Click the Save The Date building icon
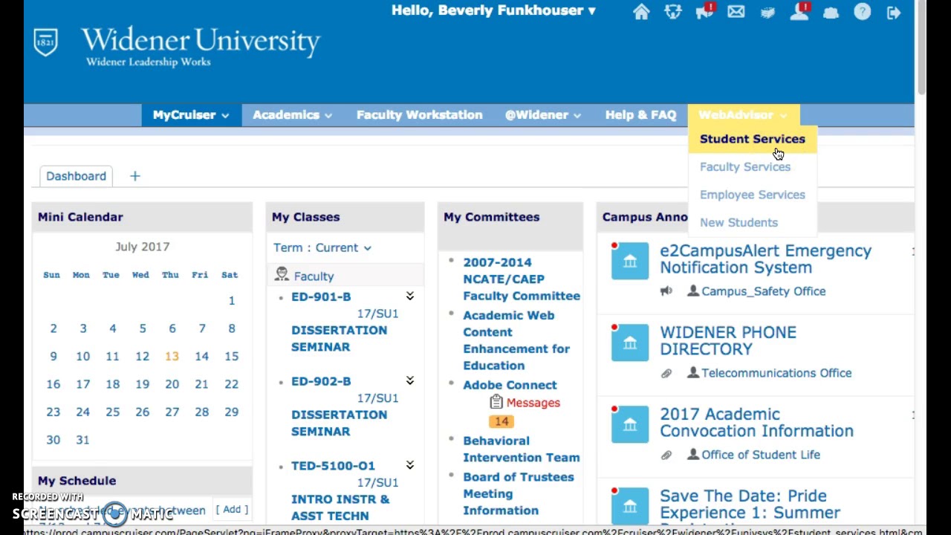The height and width of the screenshot is (535, 951). [x=630, y=505]
